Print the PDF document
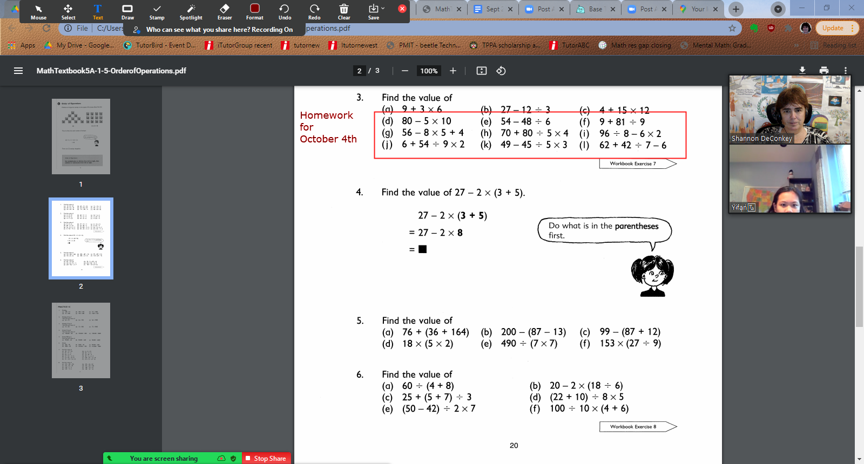The height and width of the screenshot is (464, 864). [824, 70]
